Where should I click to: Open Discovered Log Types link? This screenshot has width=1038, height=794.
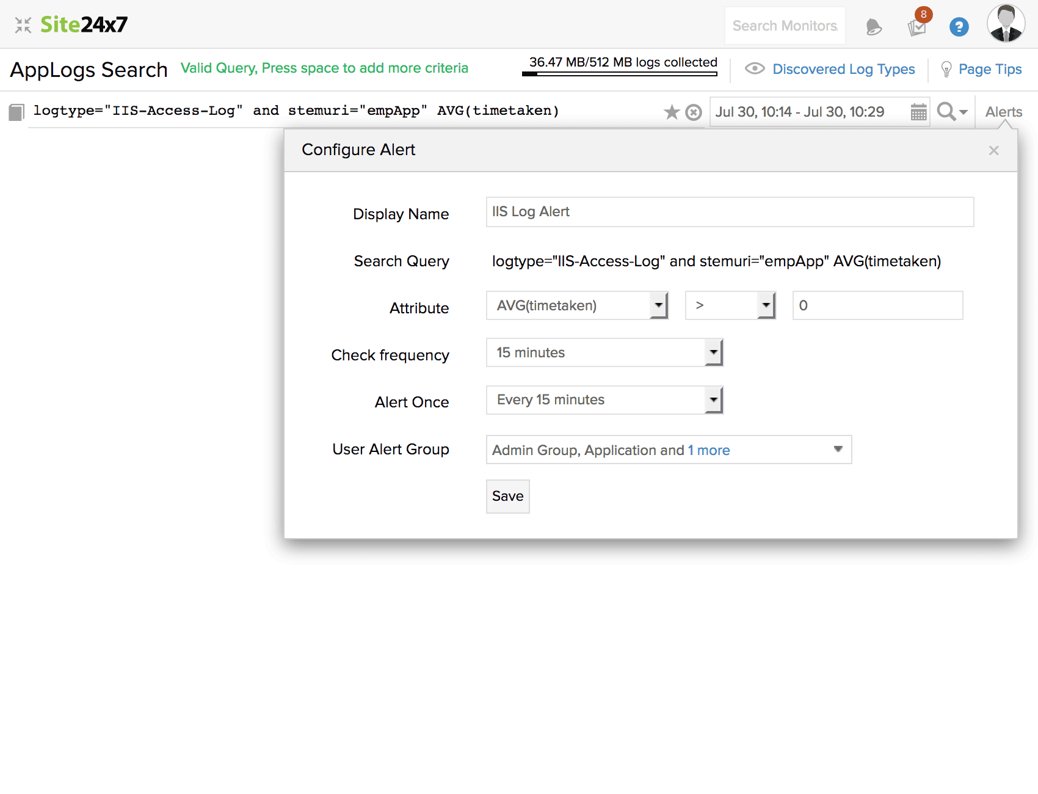(843, 69)
